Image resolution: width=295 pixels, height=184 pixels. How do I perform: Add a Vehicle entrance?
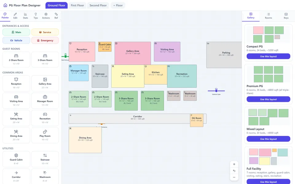coord(16,40)
